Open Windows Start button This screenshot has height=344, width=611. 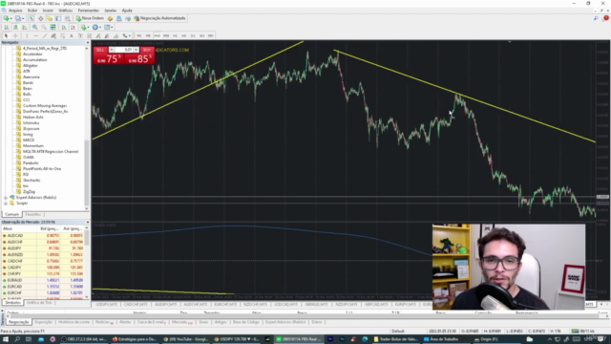pyautogui.click(x=6, y=339)
